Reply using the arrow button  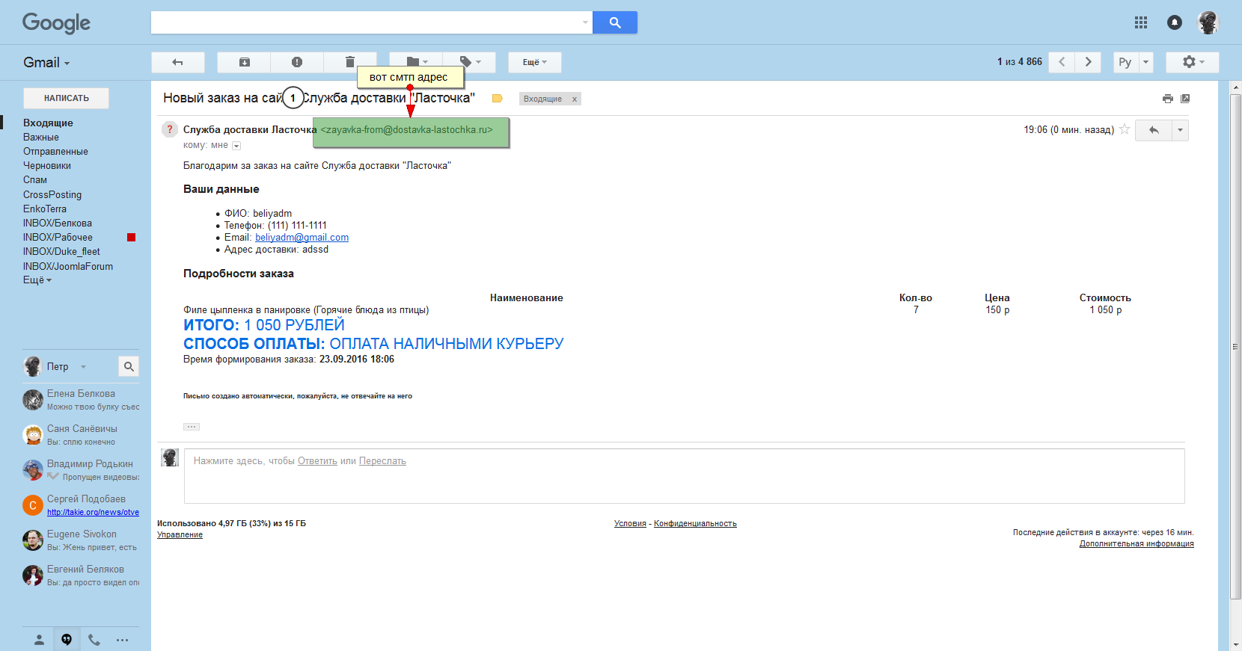coord(1154,130)
